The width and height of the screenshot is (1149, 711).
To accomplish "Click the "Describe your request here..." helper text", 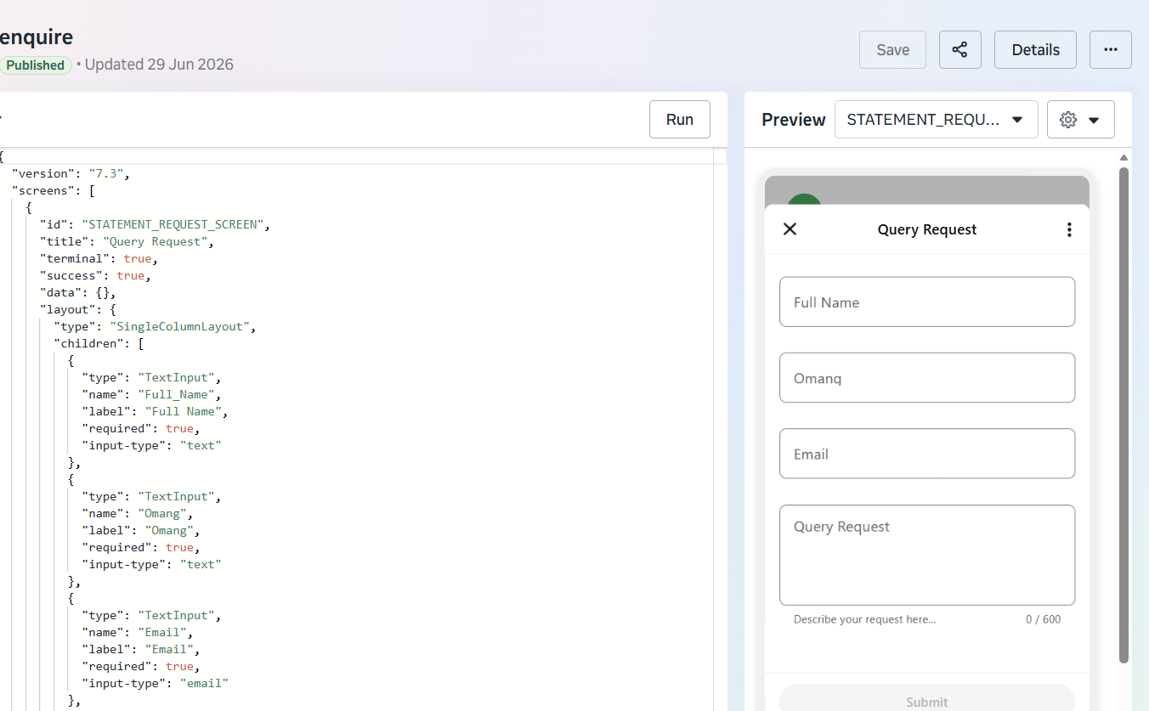I will tap(864, 619).
